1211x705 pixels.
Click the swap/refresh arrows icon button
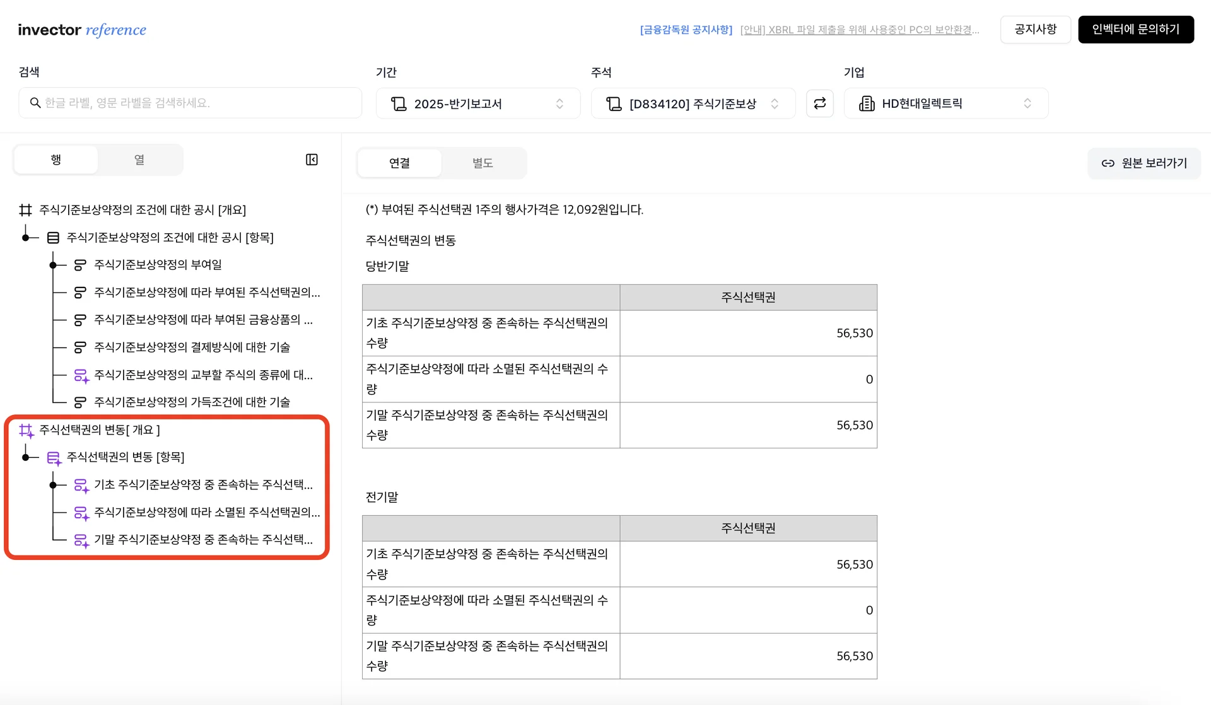tap(819, 103)
